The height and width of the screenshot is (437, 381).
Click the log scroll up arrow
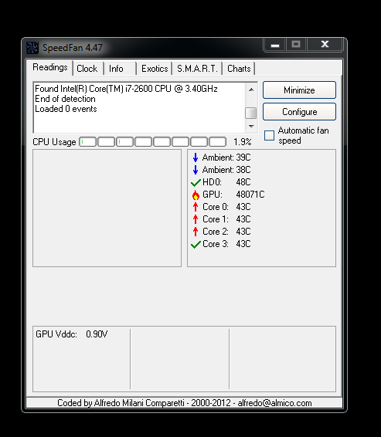click(251, 90)
